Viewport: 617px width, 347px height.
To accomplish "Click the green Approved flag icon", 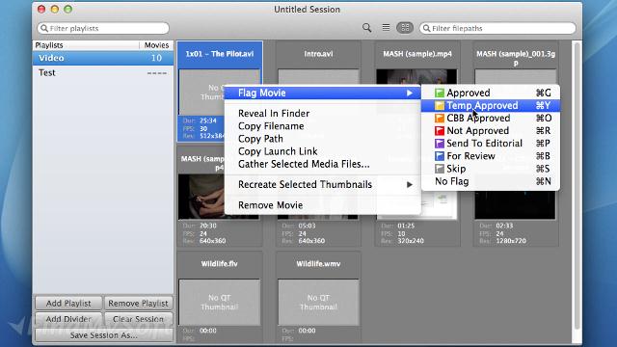I will coord(440,93).
